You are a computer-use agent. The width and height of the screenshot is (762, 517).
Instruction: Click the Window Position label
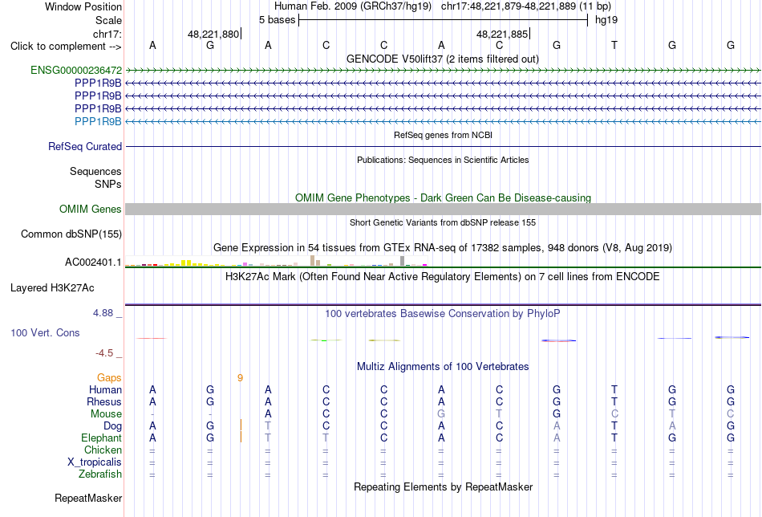pyautogui.click(x=83, y=6)
